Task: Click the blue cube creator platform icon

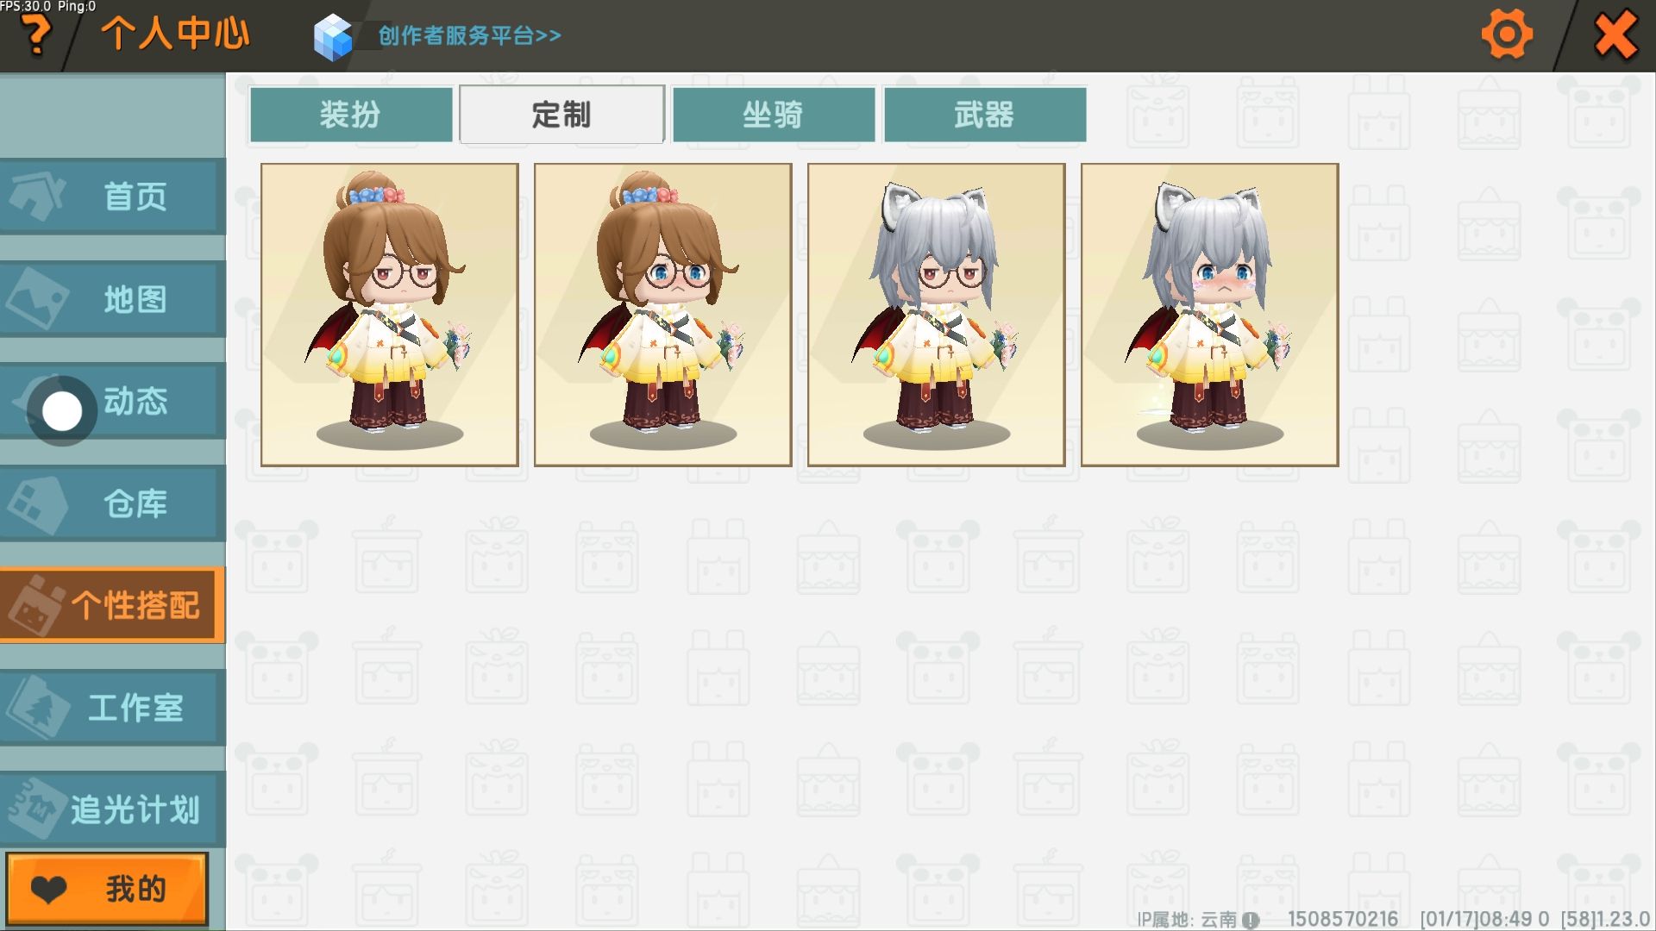Action: click(333, 37)
